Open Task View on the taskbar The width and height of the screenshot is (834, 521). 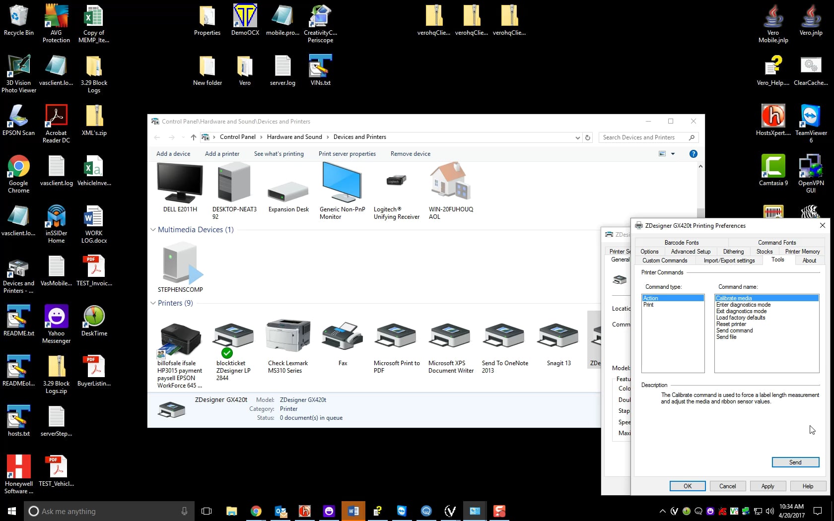(x=206, y=511)
